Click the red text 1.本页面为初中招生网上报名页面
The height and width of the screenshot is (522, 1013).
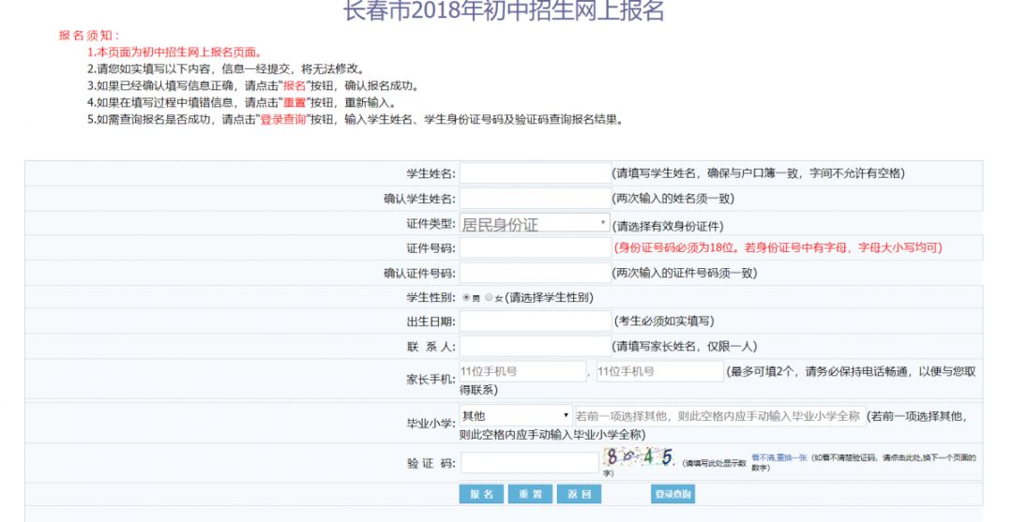click(174, 52)
